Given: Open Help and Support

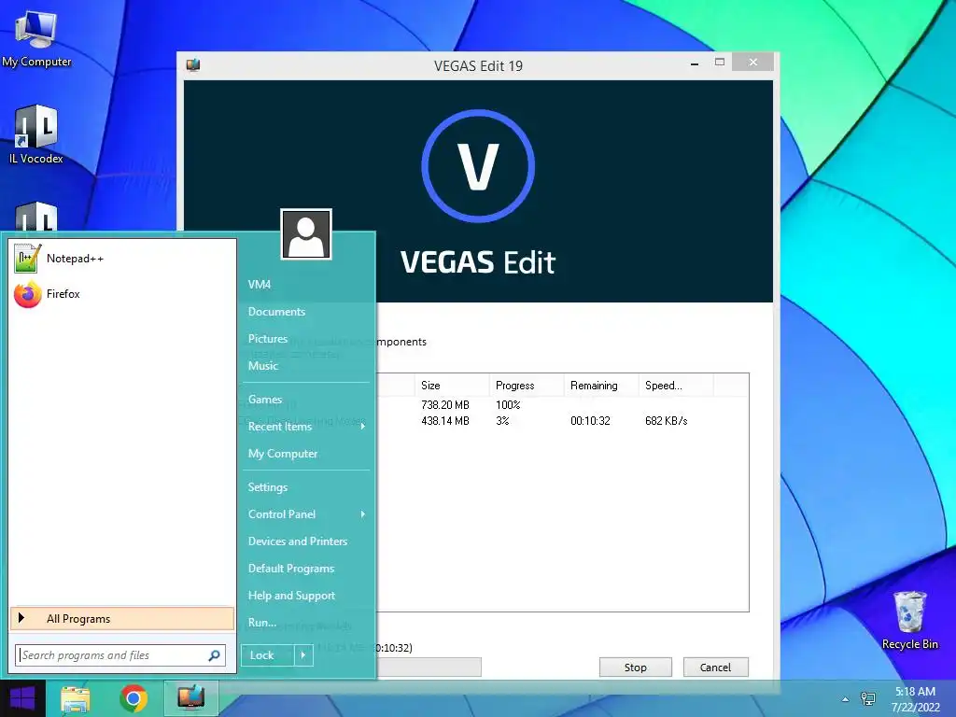Looking at the screenshot, I should (291, 596).
